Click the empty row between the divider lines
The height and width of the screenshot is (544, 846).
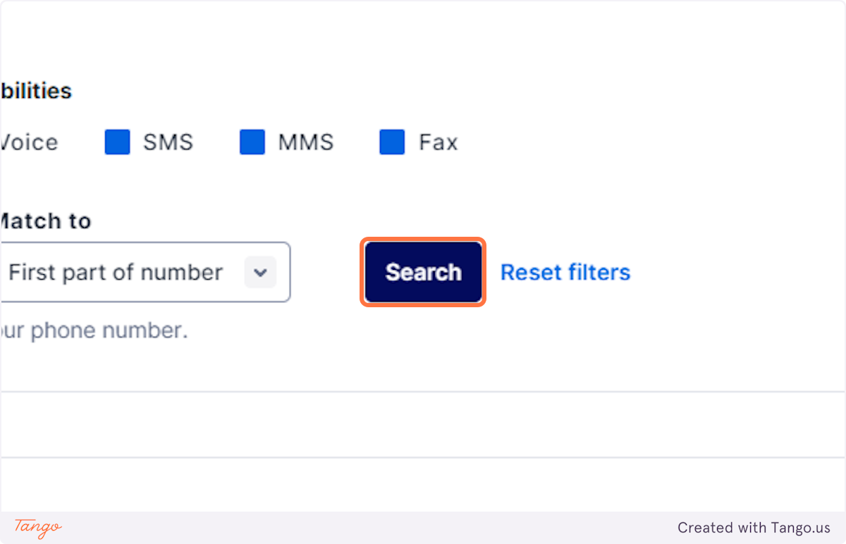pyautogui.click(x=423, y=424)
